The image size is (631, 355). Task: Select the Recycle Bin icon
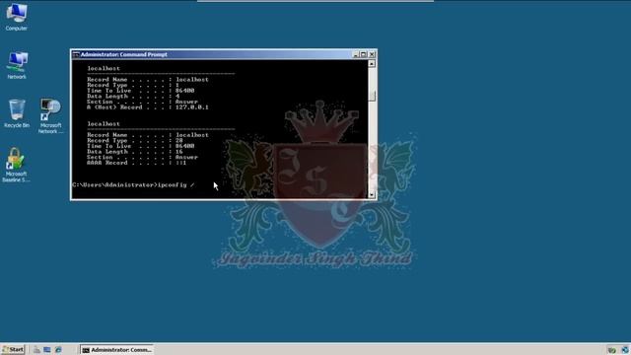(x=17, y=113)
